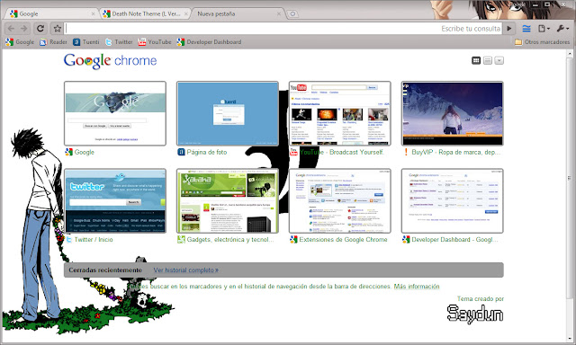Click the Página de foto link

207,152
